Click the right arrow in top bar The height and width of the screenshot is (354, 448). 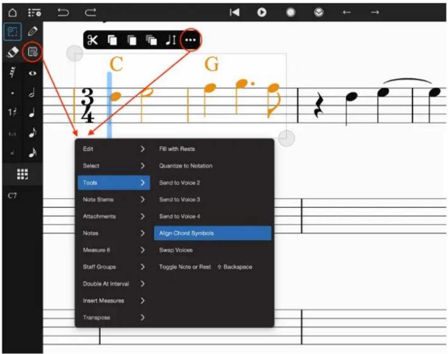point(375,12)
